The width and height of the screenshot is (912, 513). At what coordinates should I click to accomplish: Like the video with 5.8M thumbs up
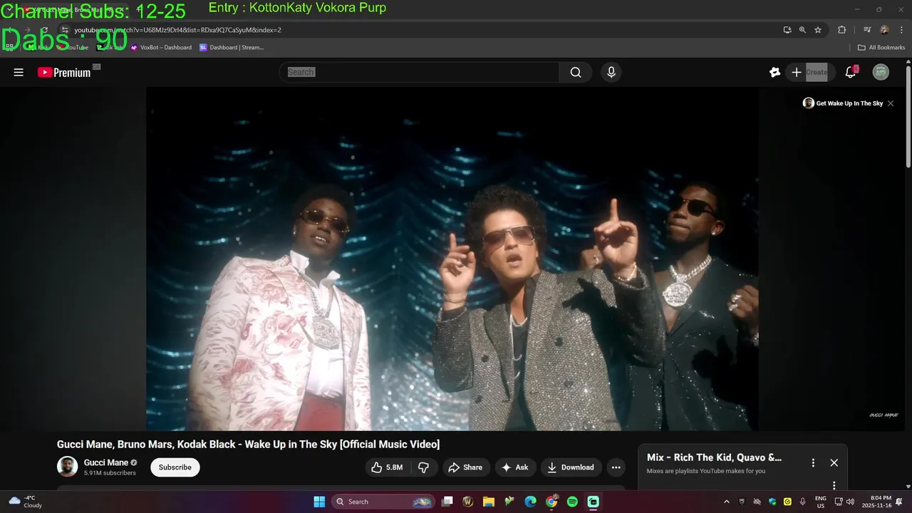386,467
